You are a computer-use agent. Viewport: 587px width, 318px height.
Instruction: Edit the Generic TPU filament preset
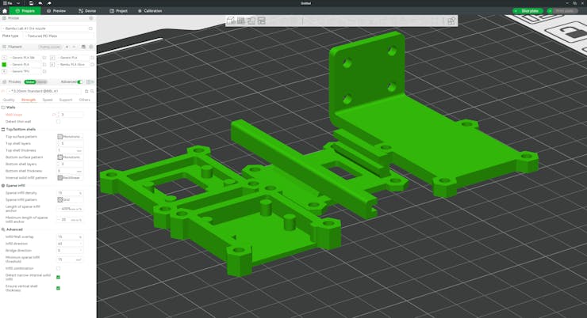pos(44,71)
